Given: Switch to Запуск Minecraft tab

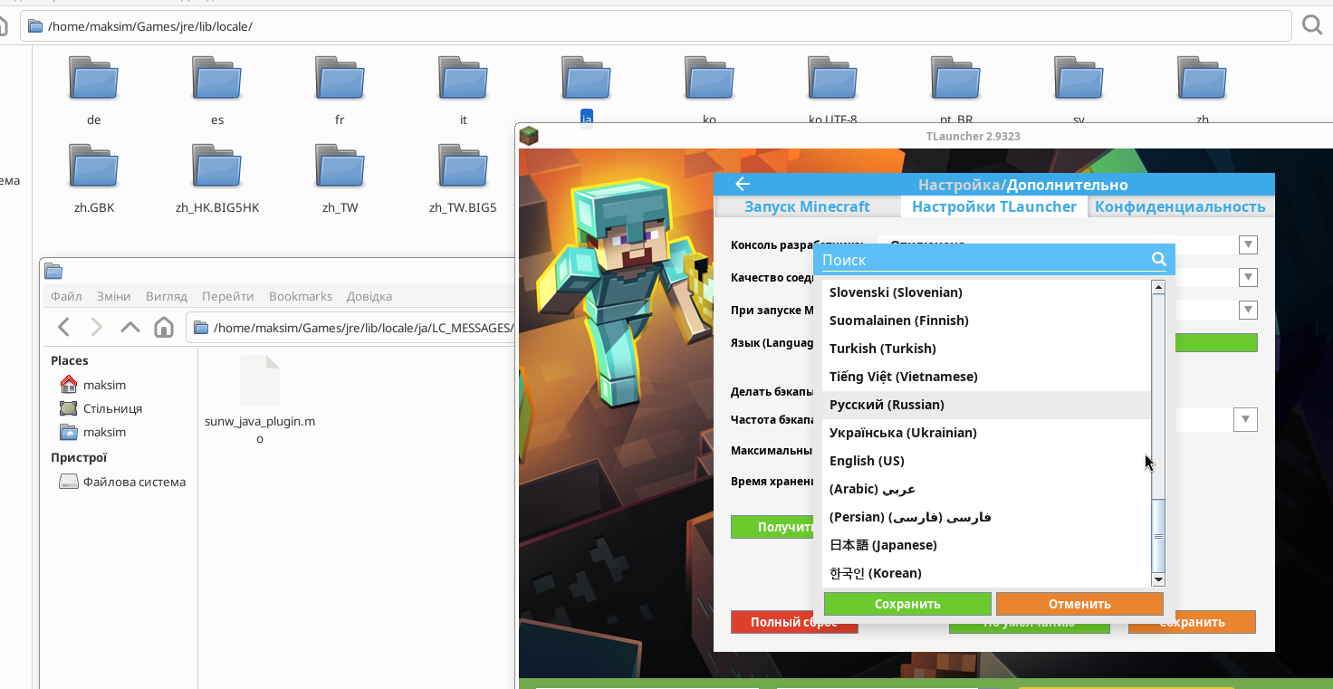Looking at the screenshot, I should click(x=807, y=206).
